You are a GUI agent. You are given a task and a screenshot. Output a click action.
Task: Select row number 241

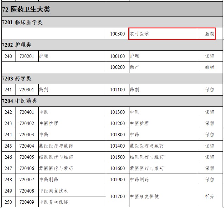tap(8, 90)
